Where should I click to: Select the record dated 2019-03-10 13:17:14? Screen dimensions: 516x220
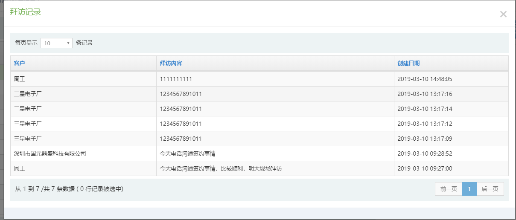pos(425,109)
